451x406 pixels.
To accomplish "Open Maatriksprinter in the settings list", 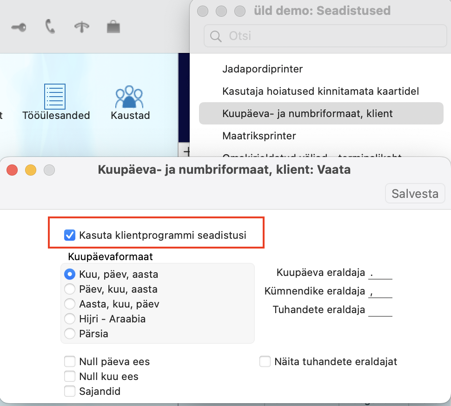I will click(259, 136).
